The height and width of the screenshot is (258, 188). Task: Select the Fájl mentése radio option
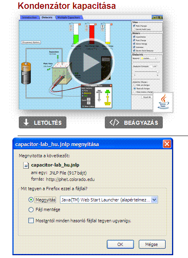[31, 209]
